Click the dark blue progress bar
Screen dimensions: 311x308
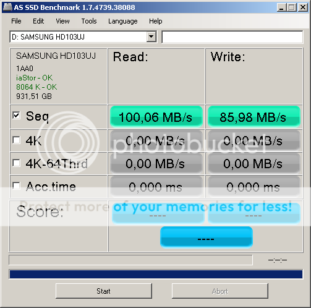[156, 274]
